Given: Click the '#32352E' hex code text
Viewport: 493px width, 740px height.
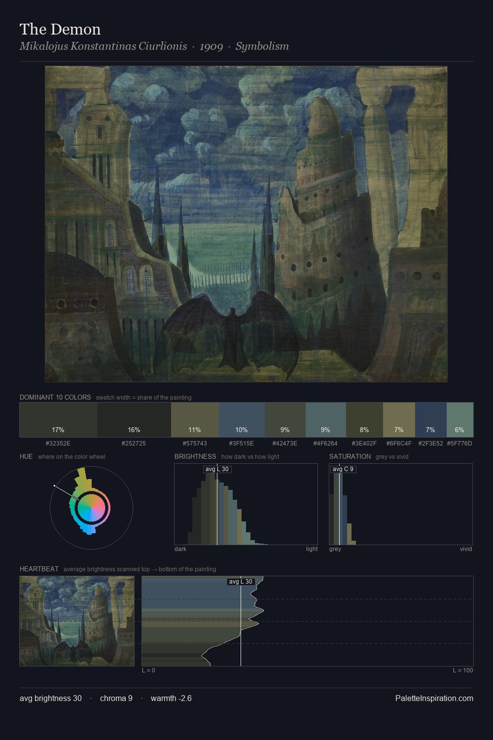Looking at the screenshot, I should tap(58, 444).
